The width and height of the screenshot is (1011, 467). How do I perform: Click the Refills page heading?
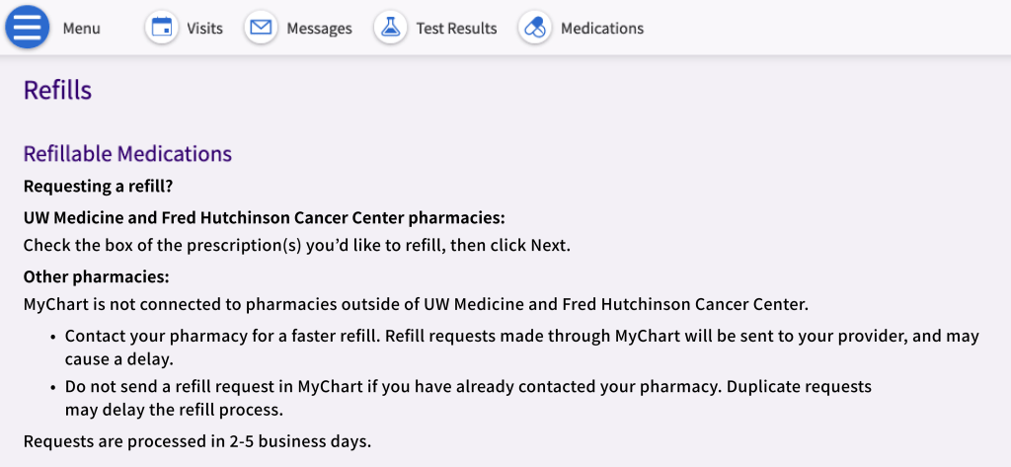57,91
